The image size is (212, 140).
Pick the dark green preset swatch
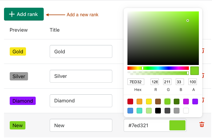(x=177, y=101)
